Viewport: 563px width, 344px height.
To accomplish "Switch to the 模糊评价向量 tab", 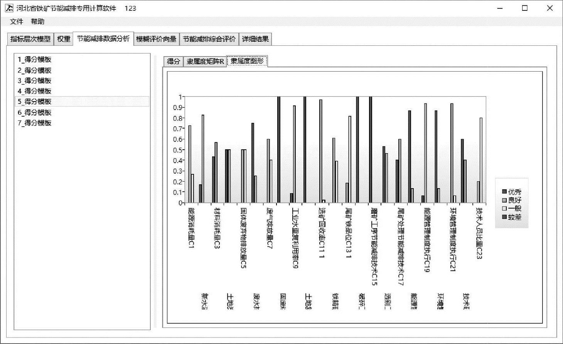I will coord(156,39).
